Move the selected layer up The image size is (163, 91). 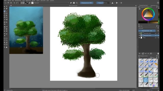point(148,53)
